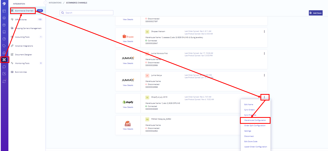Click the SS0000034962 store code
The height and width of the screenshot is (151, 328).
pos(151,131)
